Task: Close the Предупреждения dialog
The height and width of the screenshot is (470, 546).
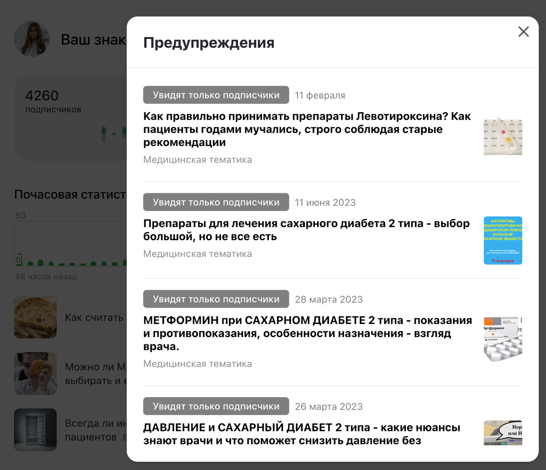Action: tap(524, 31)
